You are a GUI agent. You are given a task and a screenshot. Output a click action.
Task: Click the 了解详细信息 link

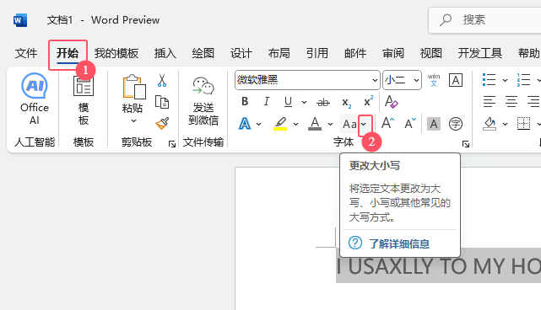coord(399,243)
